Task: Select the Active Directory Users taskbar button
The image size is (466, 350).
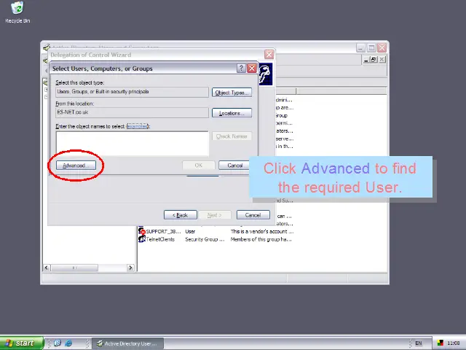Action: pos(126,343)
